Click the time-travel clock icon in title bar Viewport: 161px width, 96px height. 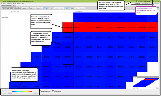pos(136,1)
